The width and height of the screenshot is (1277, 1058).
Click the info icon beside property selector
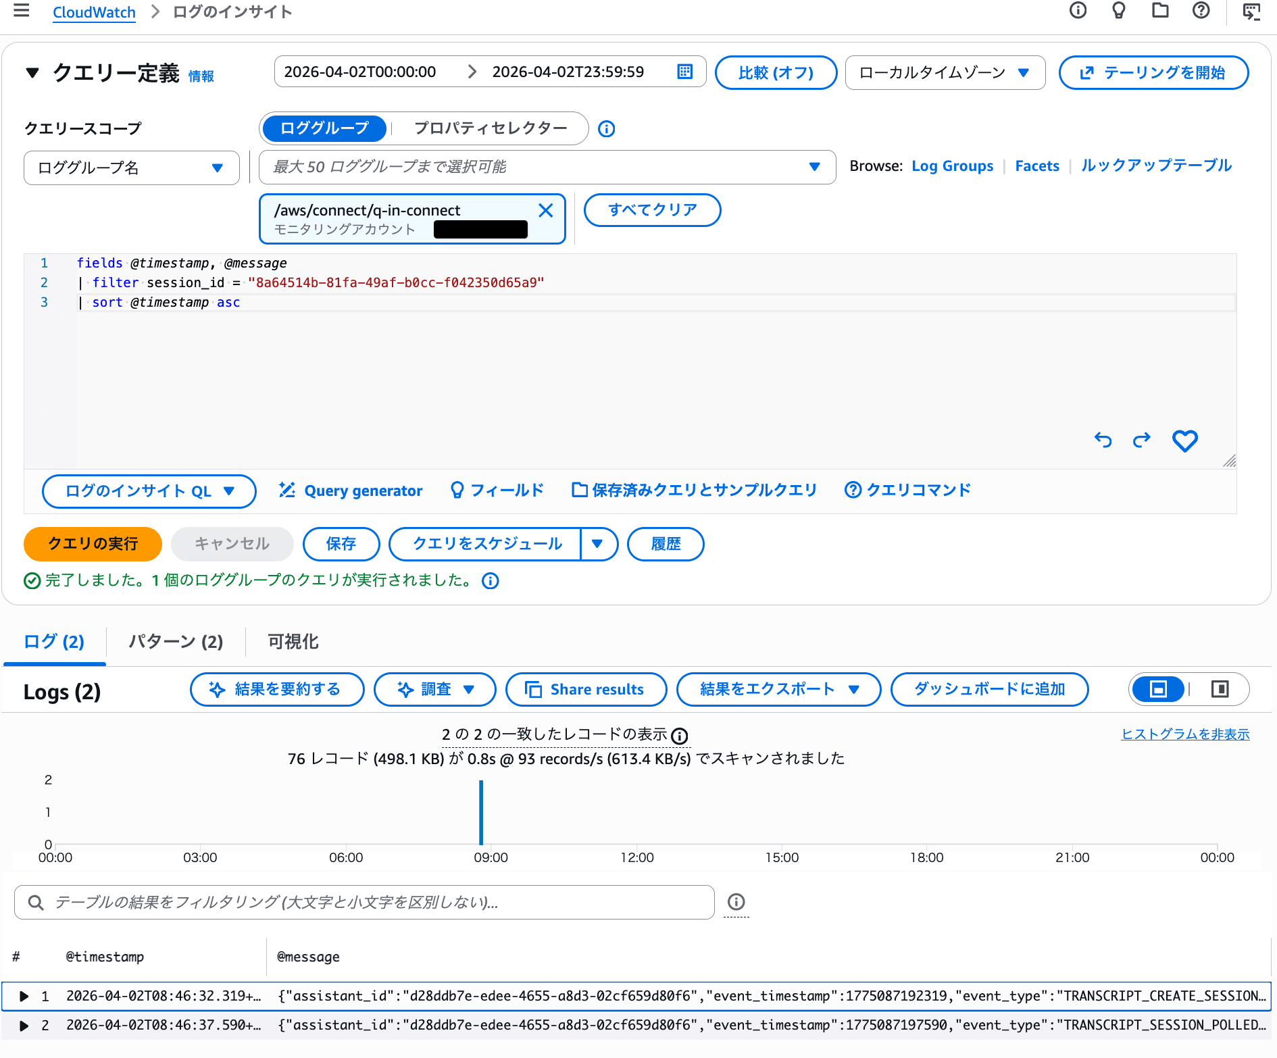(x=607, y=128)
